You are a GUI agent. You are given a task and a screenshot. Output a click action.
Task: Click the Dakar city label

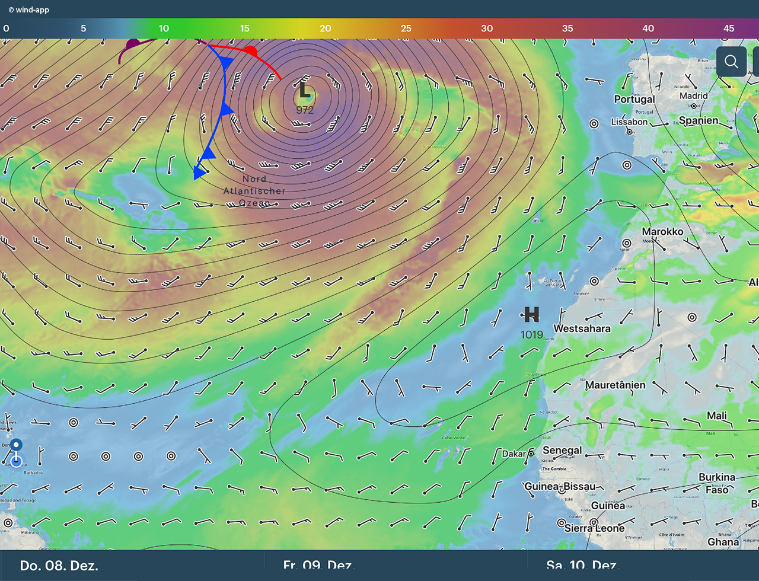(514, 454)
